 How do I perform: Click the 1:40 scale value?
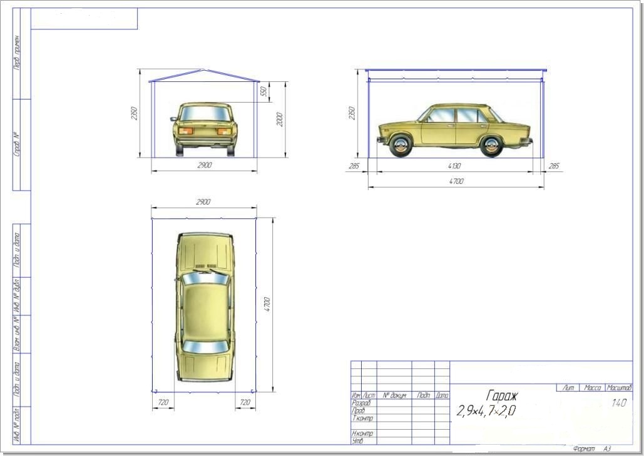(618, 403)
